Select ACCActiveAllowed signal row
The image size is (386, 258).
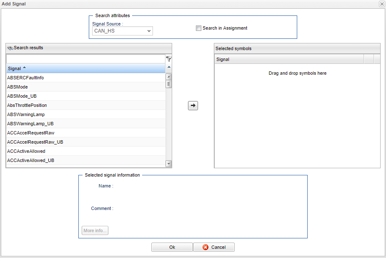pyautogui.click(x=26, y=151)
